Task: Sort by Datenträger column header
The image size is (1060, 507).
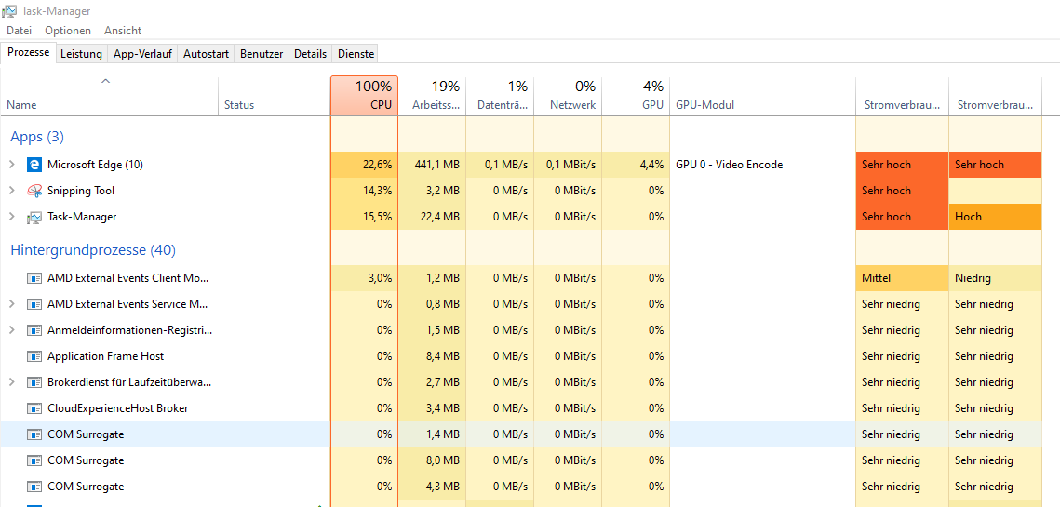Action: click(500, 96)
